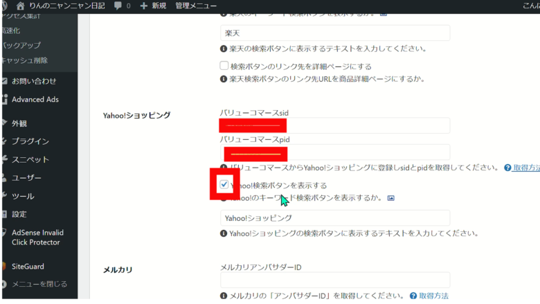Open 管理メニュー in the admin bar
This screenshot has height=304, width=540.
click(196, 6)
